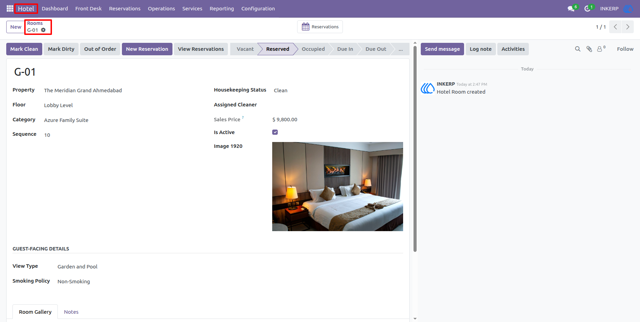The width and height of the screenshot is (640, 322).
Task: Click Activities button in chatter
Action: (513, 49)
